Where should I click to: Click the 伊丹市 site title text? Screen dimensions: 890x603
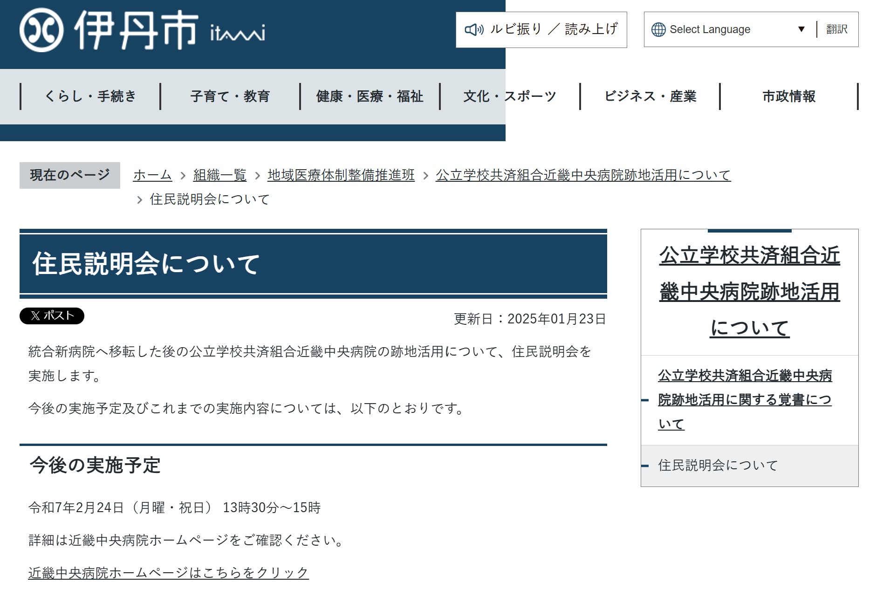coord(136,30)
